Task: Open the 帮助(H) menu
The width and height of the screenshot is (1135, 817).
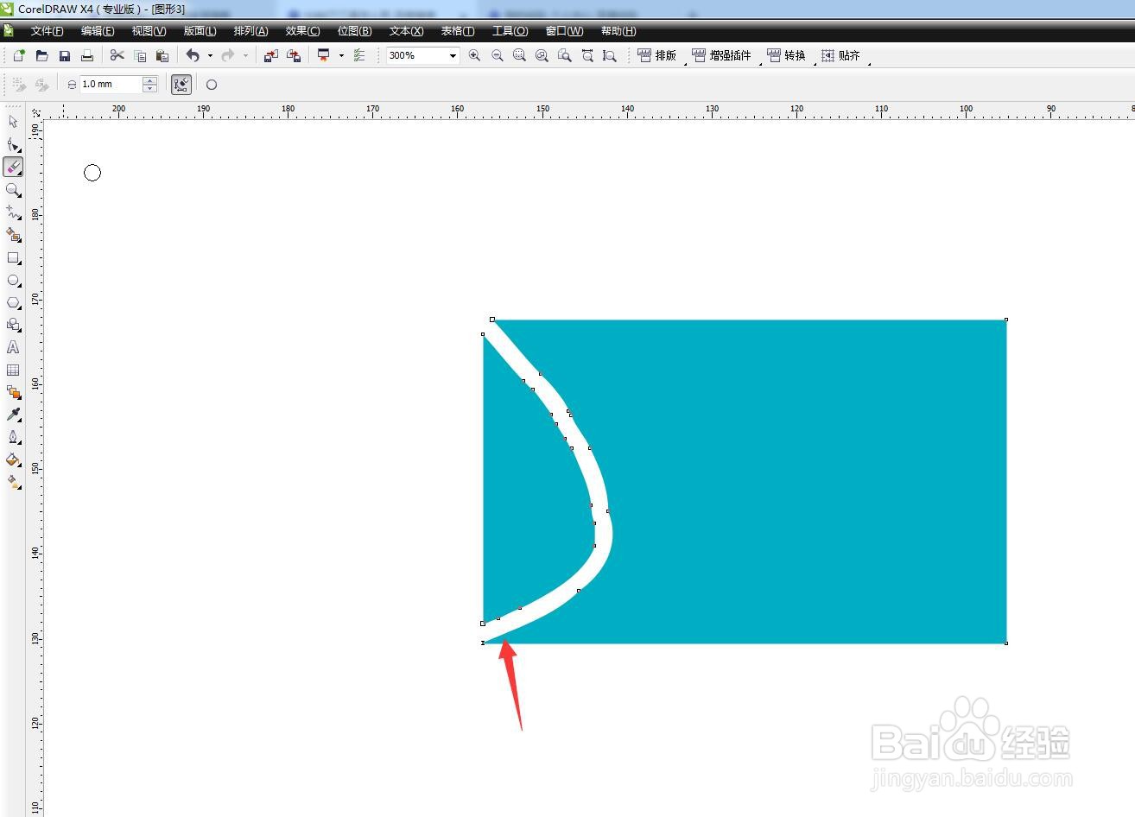Action: [x=618, y=31]
